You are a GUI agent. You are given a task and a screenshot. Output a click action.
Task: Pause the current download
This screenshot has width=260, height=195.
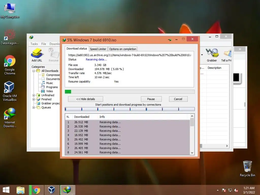(x=151, y=99)
